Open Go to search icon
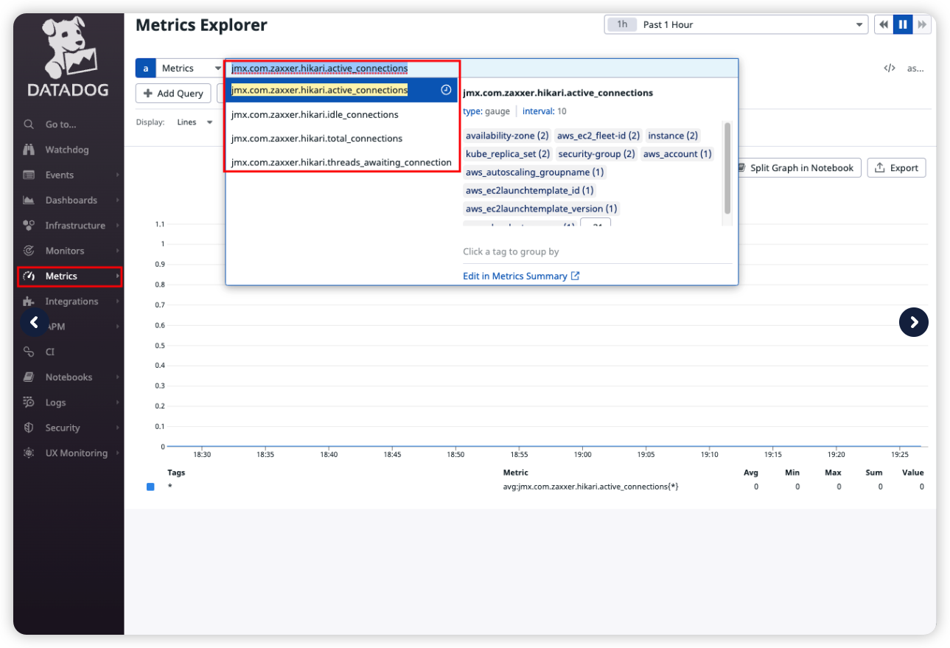This screenshot has height=648, width=950. 29,125
